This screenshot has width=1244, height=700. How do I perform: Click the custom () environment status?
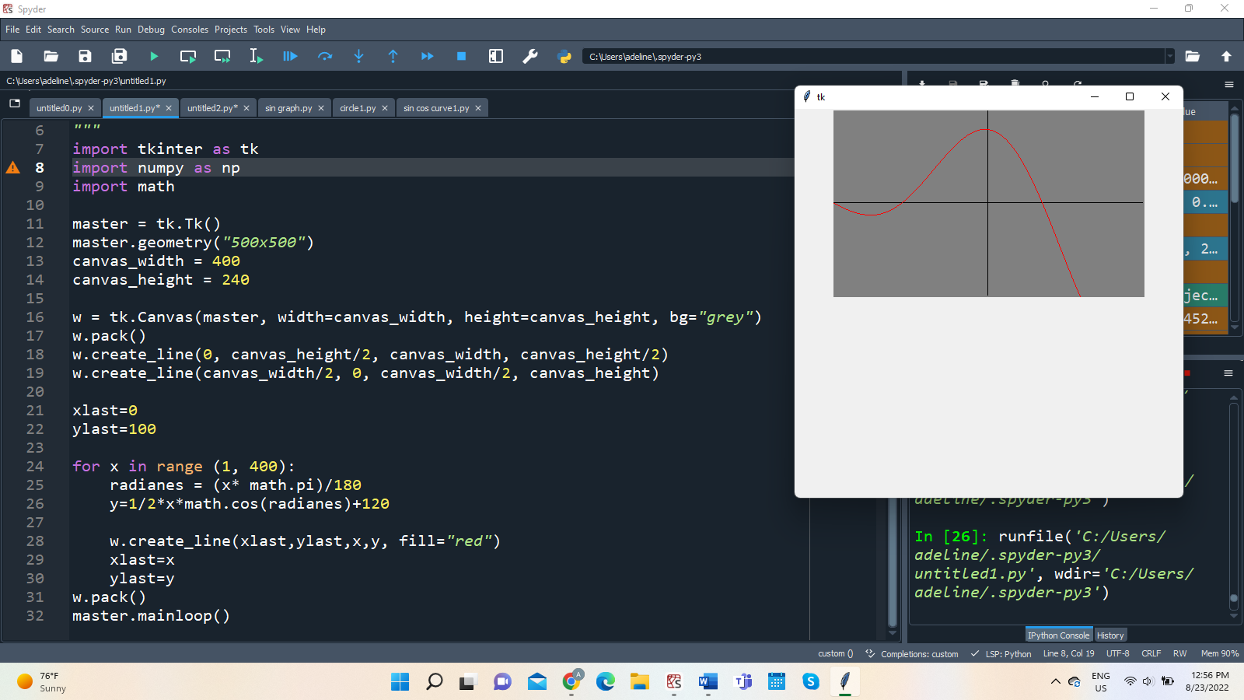point(836,653)
